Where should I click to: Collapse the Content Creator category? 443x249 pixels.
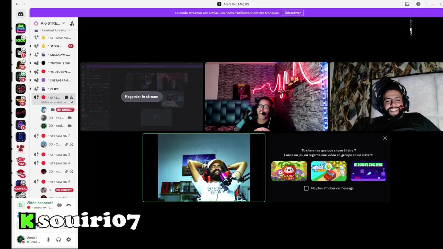point(56,30)
